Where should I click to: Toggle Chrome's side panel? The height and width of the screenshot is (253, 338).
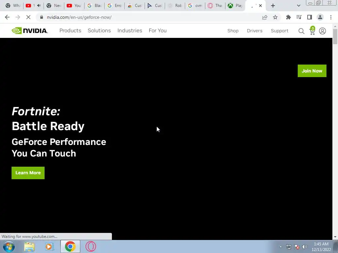[310, 17]
